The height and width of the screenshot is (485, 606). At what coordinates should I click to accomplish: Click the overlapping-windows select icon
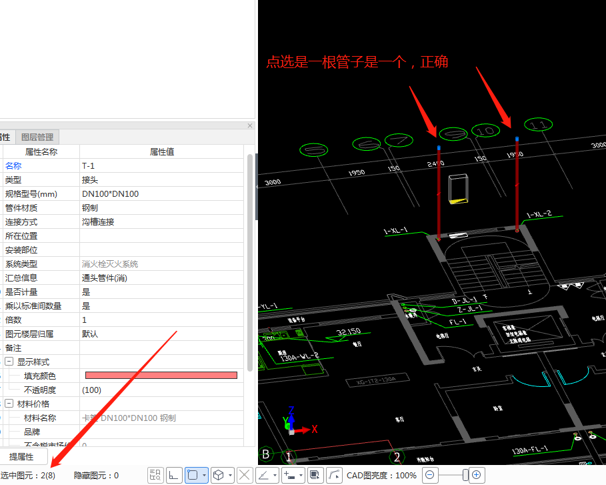click(x=315, y=475)
